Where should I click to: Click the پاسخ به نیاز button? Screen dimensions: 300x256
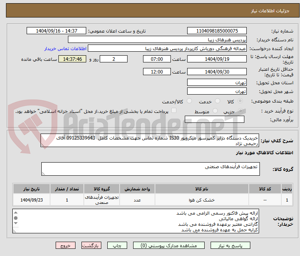pyautogui.click(x=230, y=246)
